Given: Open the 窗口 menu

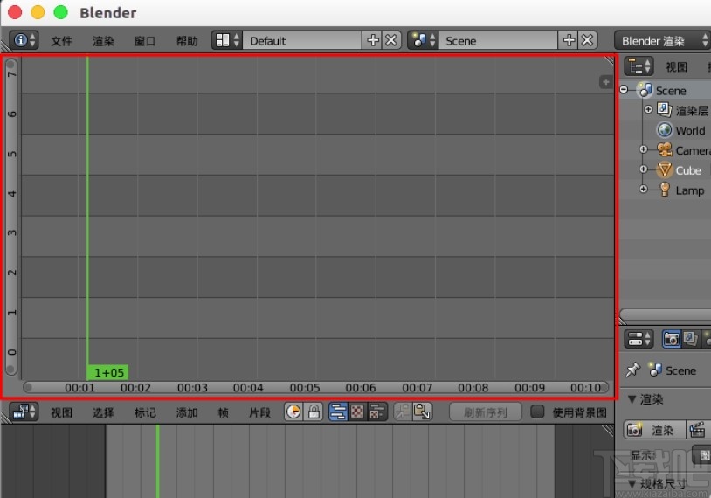Looking at the screenshot, I should [x=145, y=41].
